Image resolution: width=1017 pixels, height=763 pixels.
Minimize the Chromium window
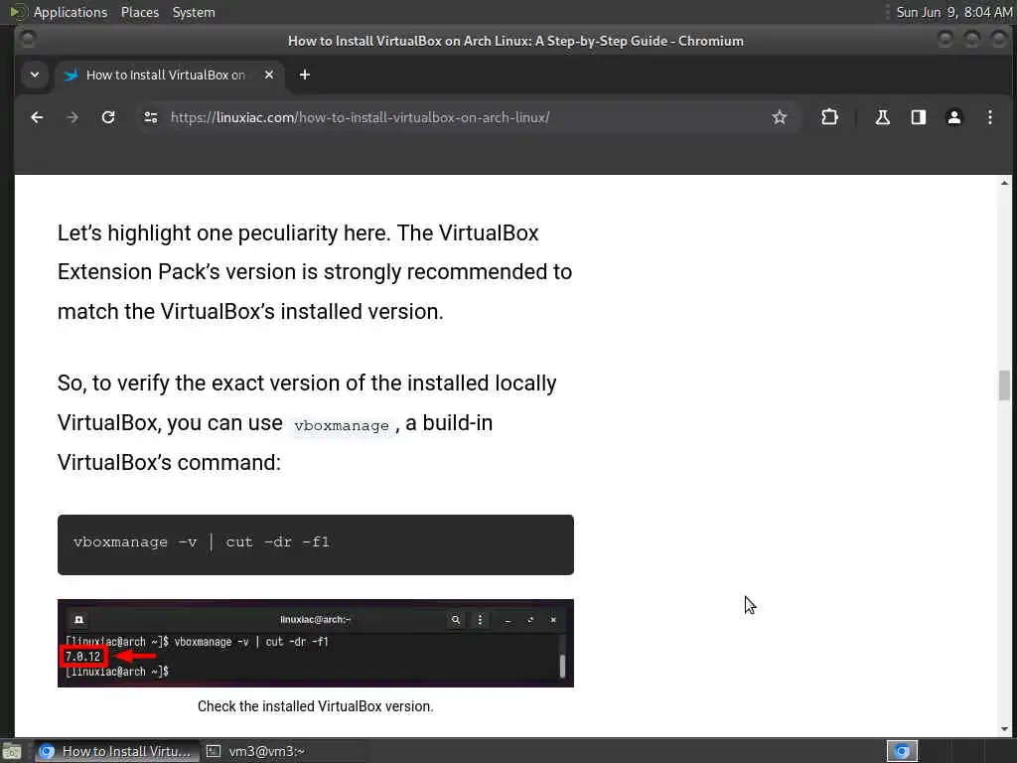[945, 40]
